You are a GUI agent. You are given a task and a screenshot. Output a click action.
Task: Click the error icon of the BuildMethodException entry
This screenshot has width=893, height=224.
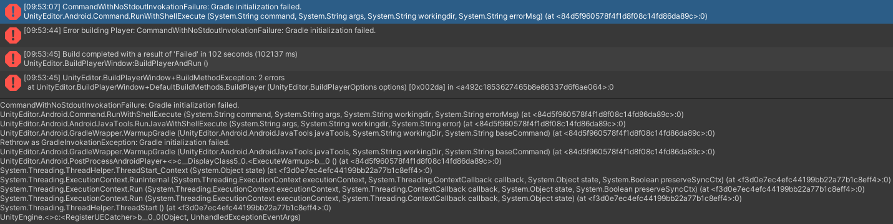tap(12, 82)
